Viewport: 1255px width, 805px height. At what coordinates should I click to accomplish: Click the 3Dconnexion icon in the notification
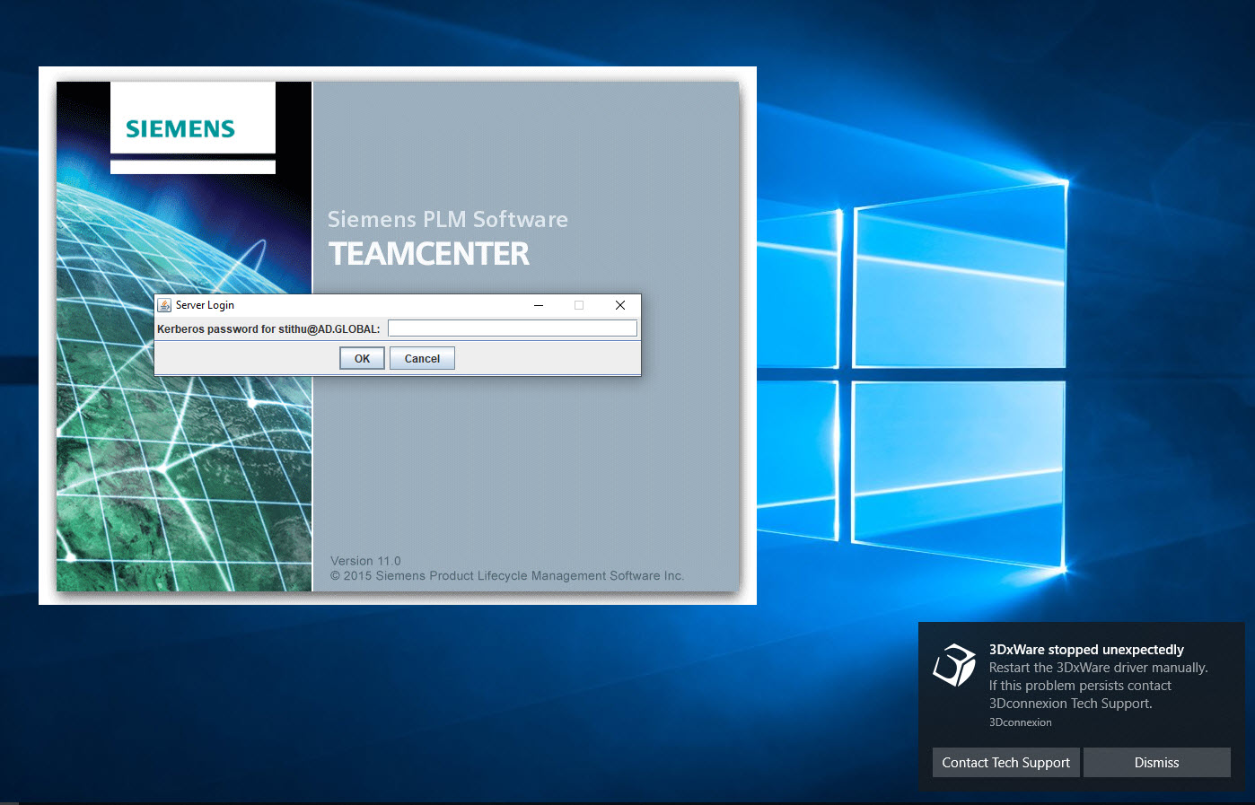[x=954, y=665]
